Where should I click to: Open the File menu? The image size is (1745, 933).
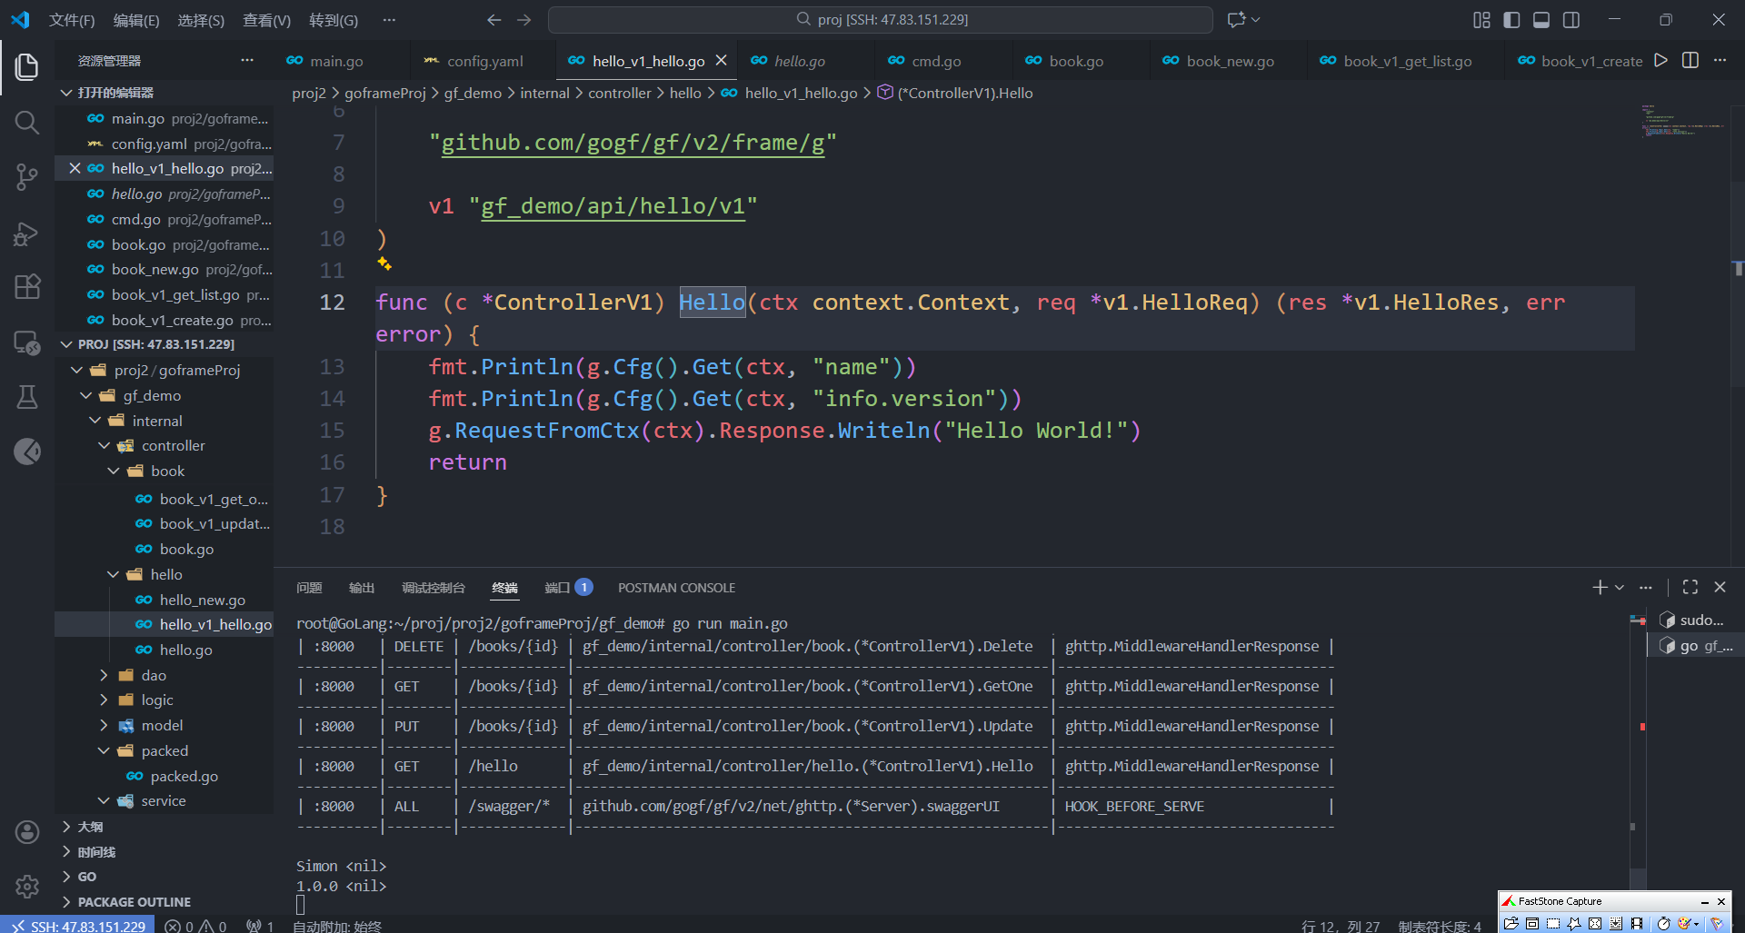coord(72,20)
